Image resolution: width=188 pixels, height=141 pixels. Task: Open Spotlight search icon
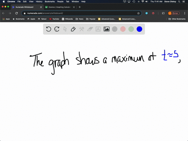pyautogui.click(x=179, y=2)
